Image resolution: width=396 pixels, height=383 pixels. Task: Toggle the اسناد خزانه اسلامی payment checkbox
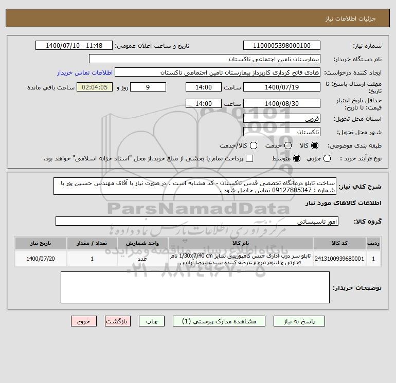tap(249, 158)
